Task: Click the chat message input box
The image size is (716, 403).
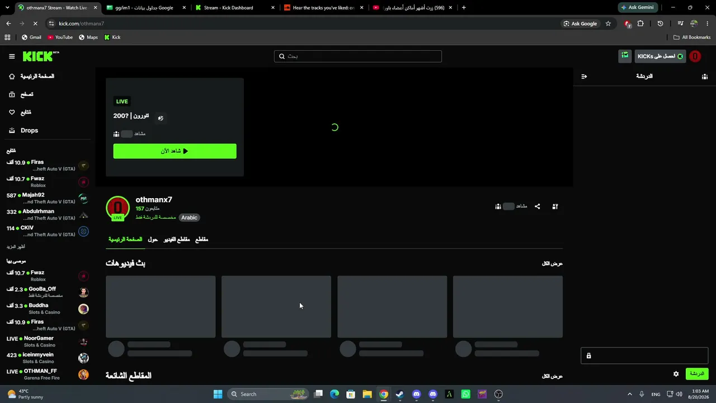Action: click(644, 356)
